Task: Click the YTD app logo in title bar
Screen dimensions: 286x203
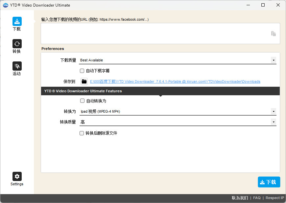Action: point(6,5)
